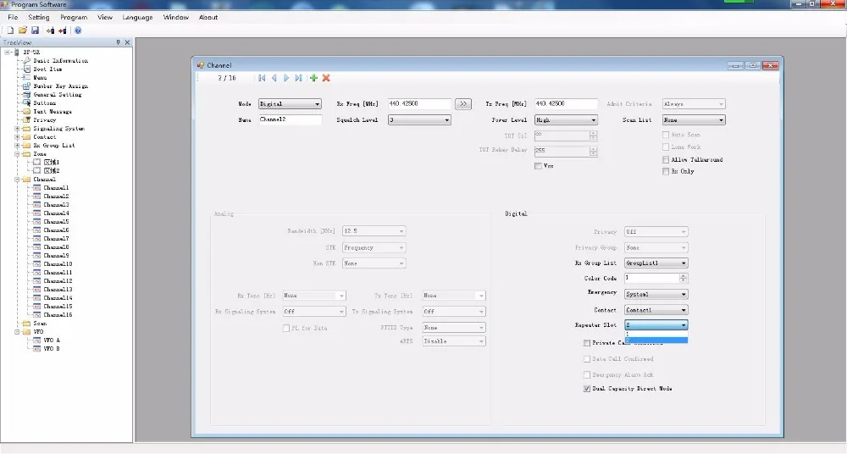Select Channel5 in the tree
The image size is (847, 454).
pyautogui.click(x=56, y=222)
